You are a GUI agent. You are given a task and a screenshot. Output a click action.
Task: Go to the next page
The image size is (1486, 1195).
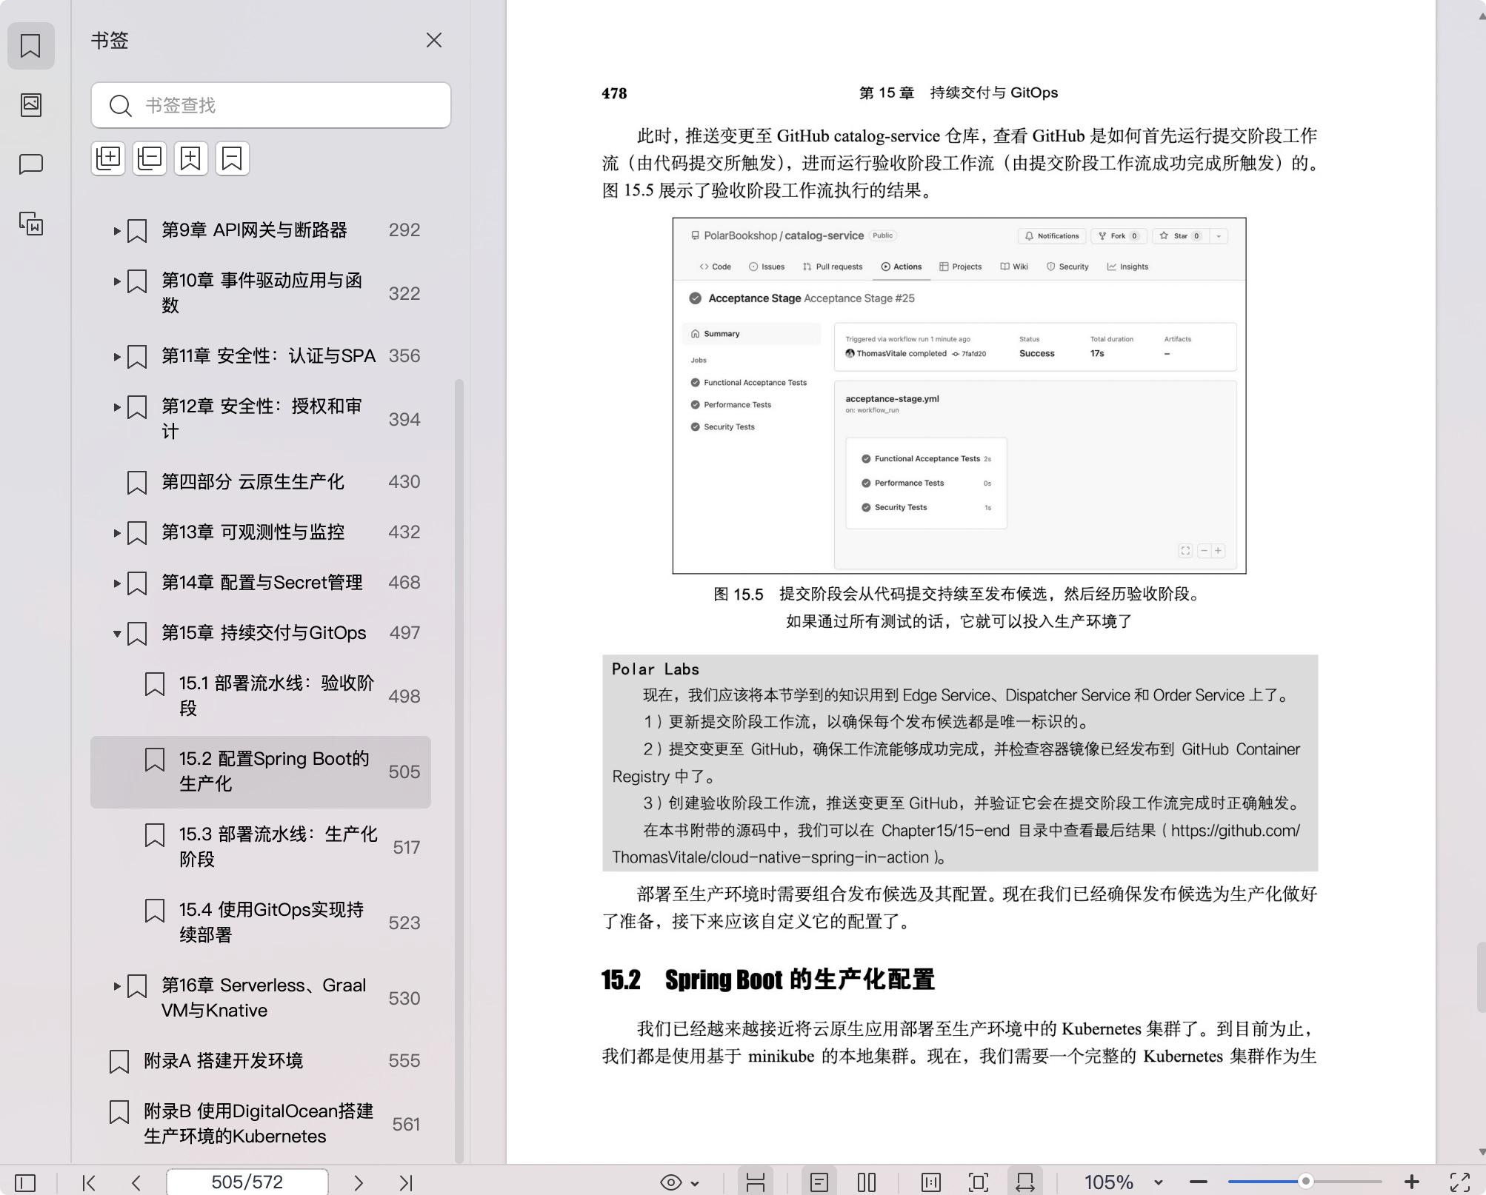pyautogui.click(x=359, y=1182)
